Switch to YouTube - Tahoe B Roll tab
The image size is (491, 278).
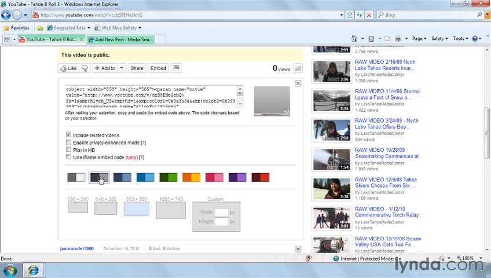(52, 39)
